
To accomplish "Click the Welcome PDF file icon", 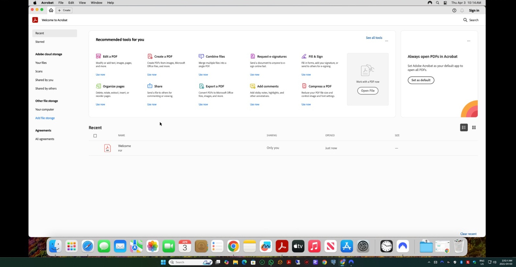I will pos(107,148).
